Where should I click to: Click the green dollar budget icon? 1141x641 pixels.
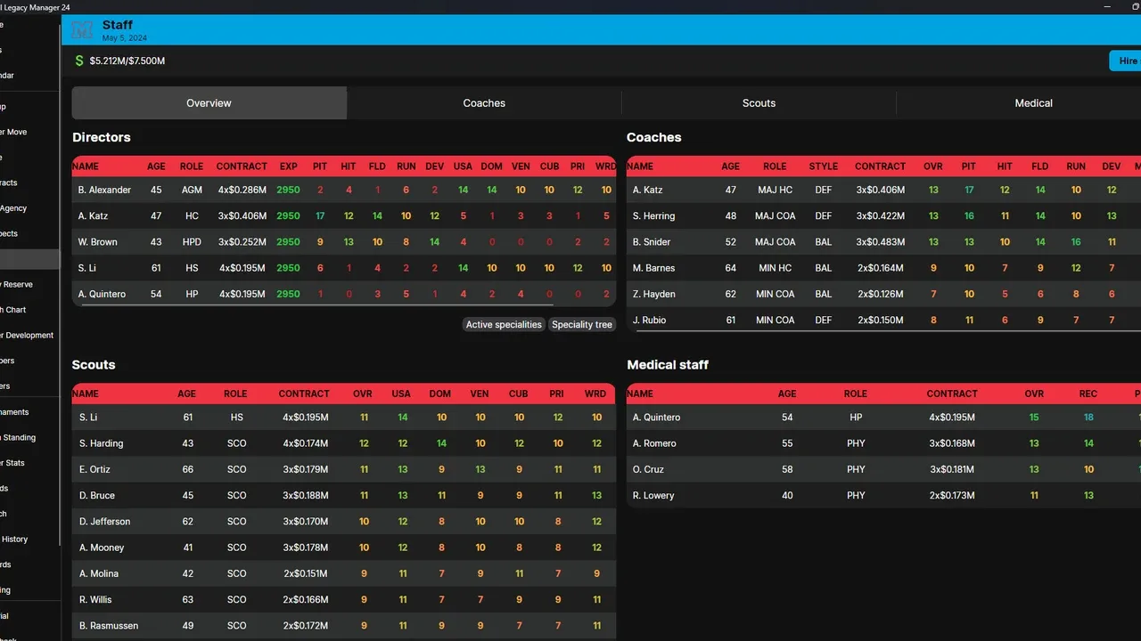[79, 61]
